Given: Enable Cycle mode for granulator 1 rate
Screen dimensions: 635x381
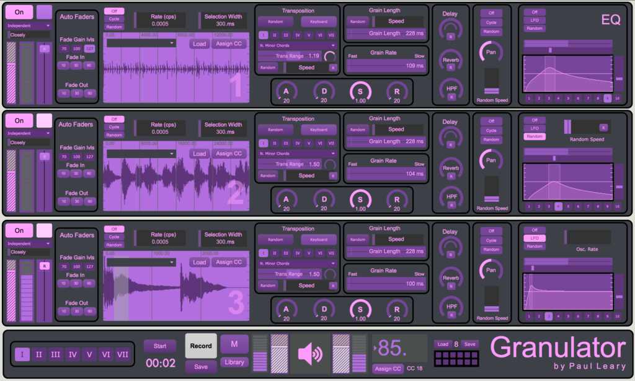Looking at the screenshot, I should [x=114, y=19].
